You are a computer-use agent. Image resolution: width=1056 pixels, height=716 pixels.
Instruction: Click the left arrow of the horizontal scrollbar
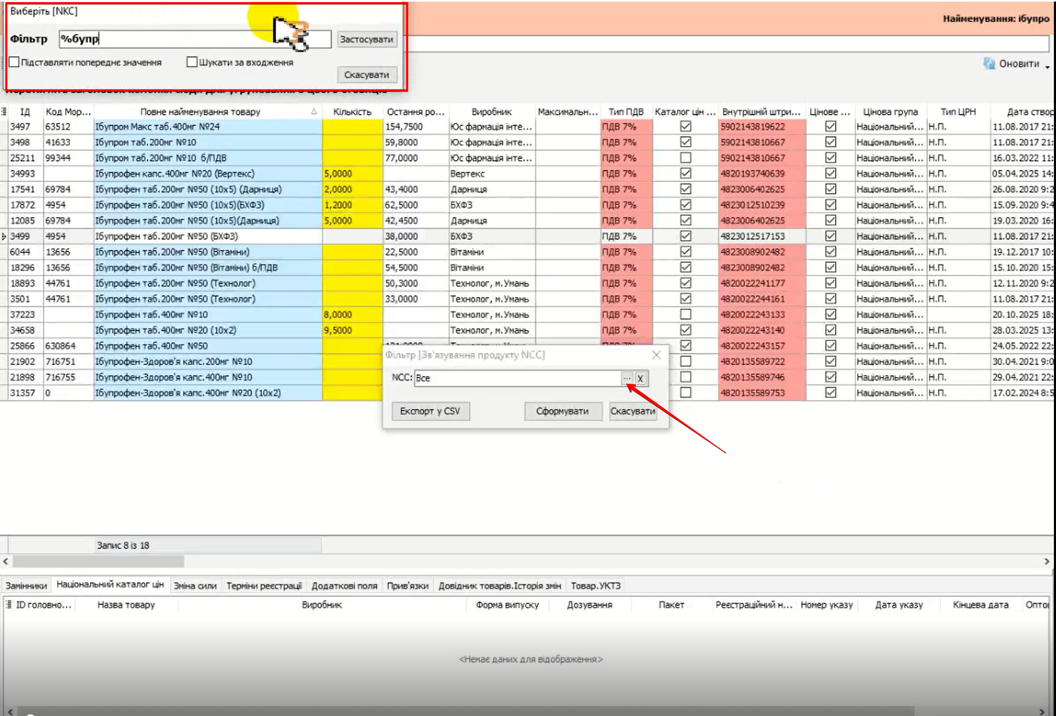(x=6, y=561)
